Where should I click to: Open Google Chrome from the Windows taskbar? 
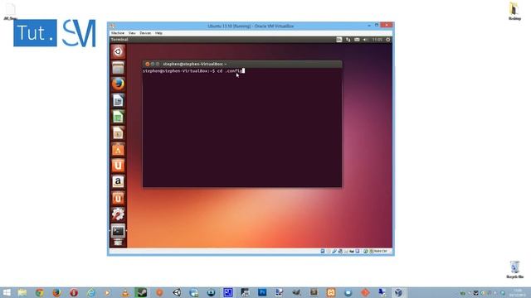point(40,292)
